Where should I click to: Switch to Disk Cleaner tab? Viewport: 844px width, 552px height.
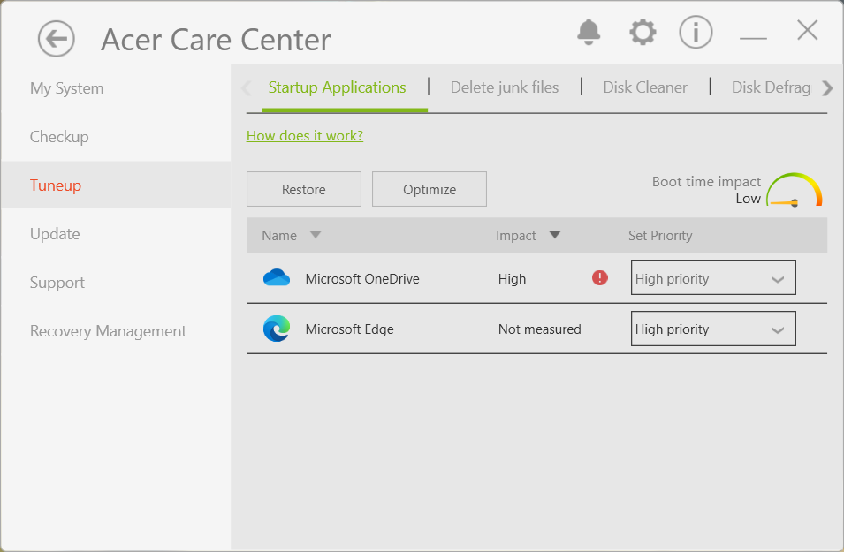point(645,87)
